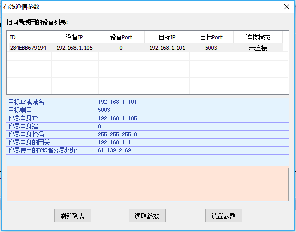Click device IP cell 192.168.1.105 in list
This screenshot has height=232, width=296.
point(75,48)
